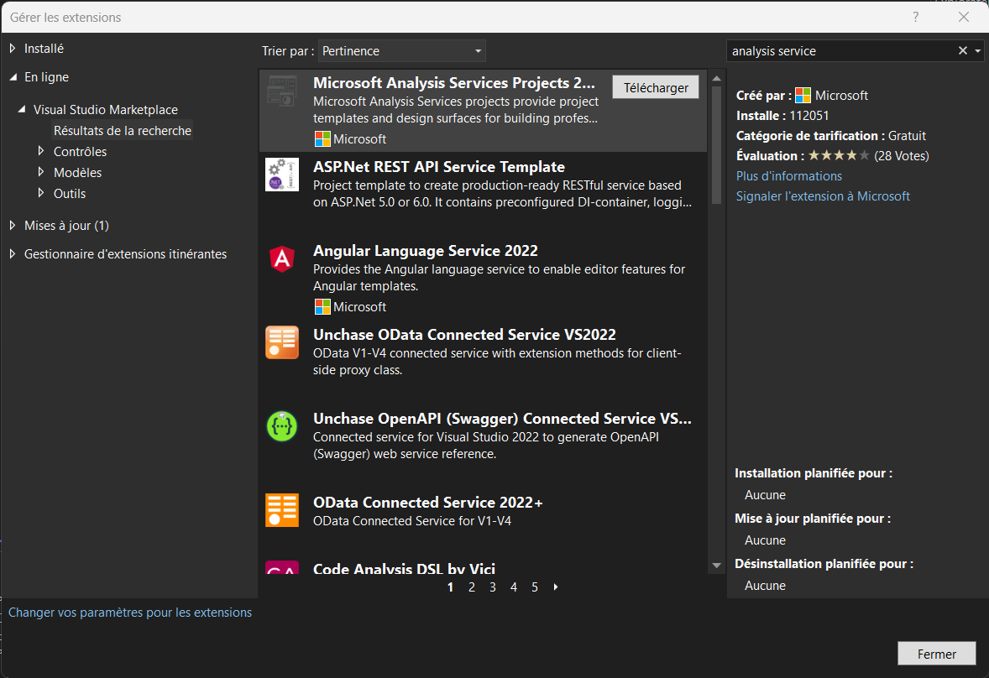The image size is (989, 678).
Task: Select Gestionnaire d'extensions itinérantes label
Action: [x=126, y=254]
